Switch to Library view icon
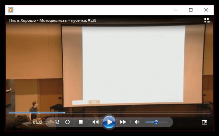 click(x=207, y=20)
